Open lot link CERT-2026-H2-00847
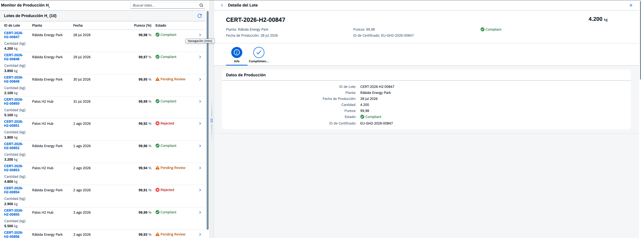Viewport: 641px width, 238px height. 14,35
